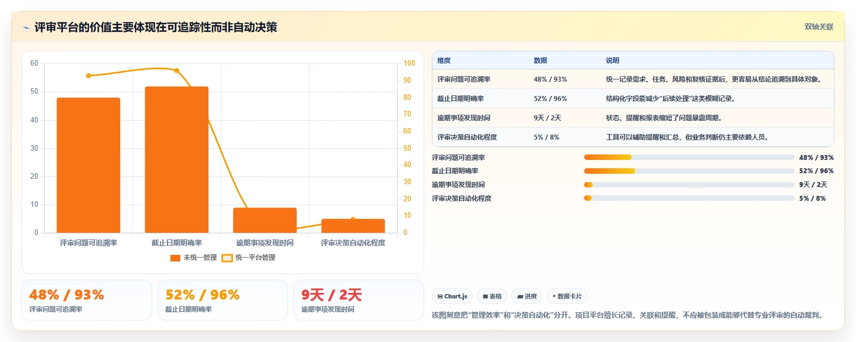This screenshot has height=342, width=856.
Task: Click the footnote starting 该图刻意把
Action: 628,316
